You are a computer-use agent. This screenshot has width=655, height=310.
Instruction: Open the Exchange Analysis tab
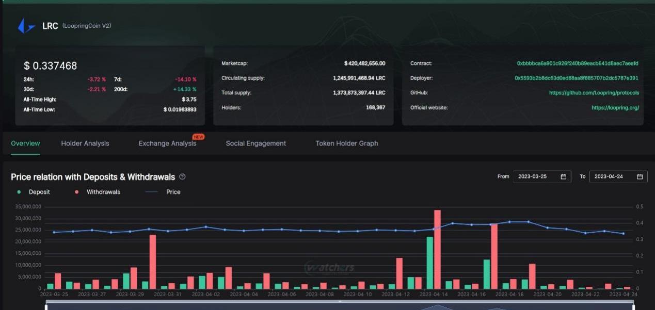[167, 143]
